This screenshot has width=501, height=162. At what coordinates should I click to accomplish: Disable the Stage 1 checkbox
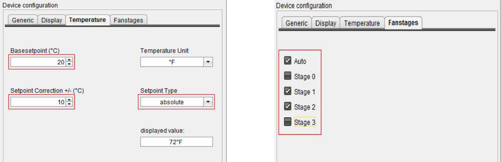[287, 92]
